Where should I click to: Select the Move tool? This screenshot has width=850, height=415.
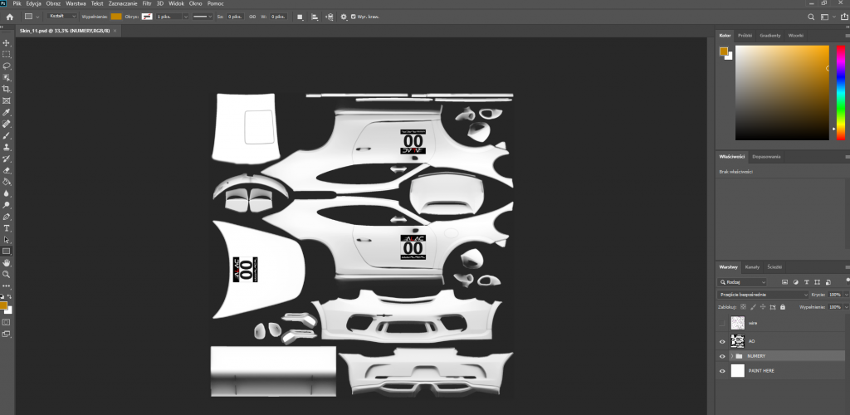(x=7, y=43)
